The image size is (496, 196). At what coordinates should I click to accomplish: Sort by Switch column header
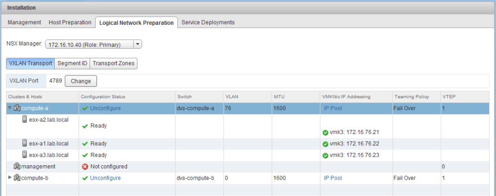pyautogui.click(x=199, y=97)
